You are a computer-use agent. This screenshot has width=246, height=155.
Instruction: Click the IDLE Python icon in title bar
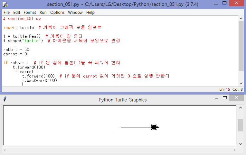pos(5,4)
